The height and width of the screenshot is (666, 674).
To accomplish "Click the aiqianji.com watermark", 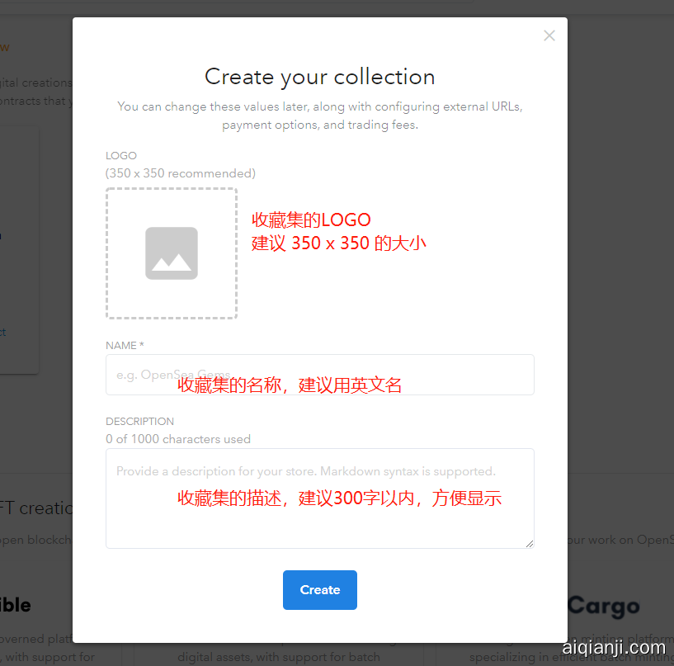I will [x=613, y=648].
